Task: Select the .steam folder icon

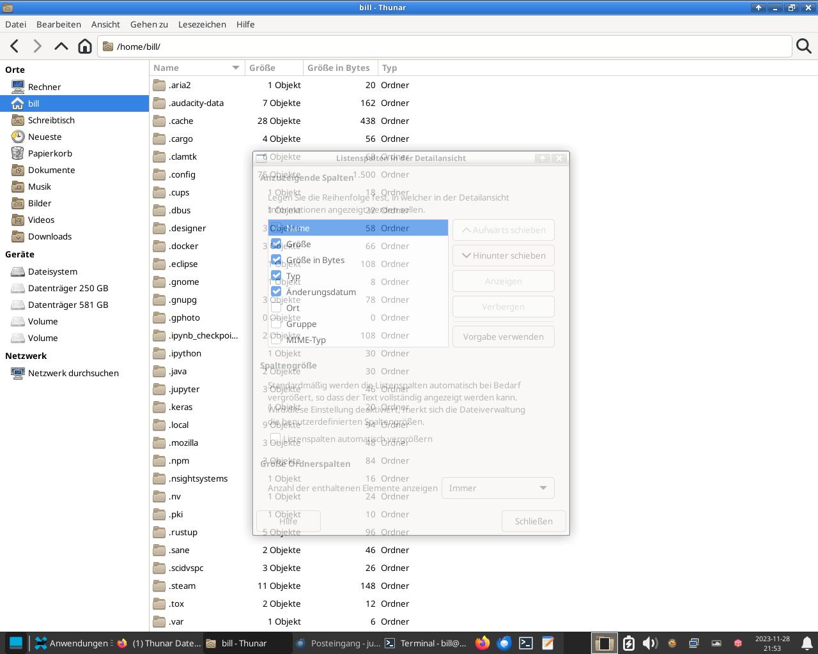Action: [x=159, y=586]
